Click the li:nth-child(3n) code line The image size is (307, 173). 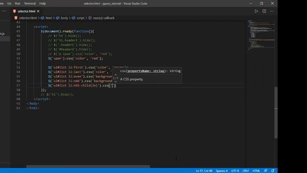[82, 86]
